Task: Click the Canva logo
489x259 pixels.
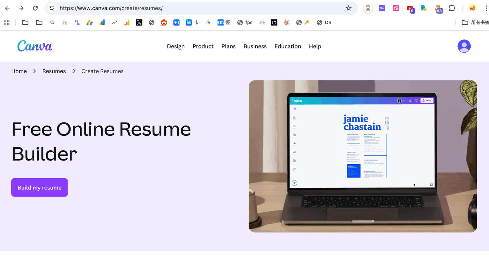Action: tap(35, 46)
